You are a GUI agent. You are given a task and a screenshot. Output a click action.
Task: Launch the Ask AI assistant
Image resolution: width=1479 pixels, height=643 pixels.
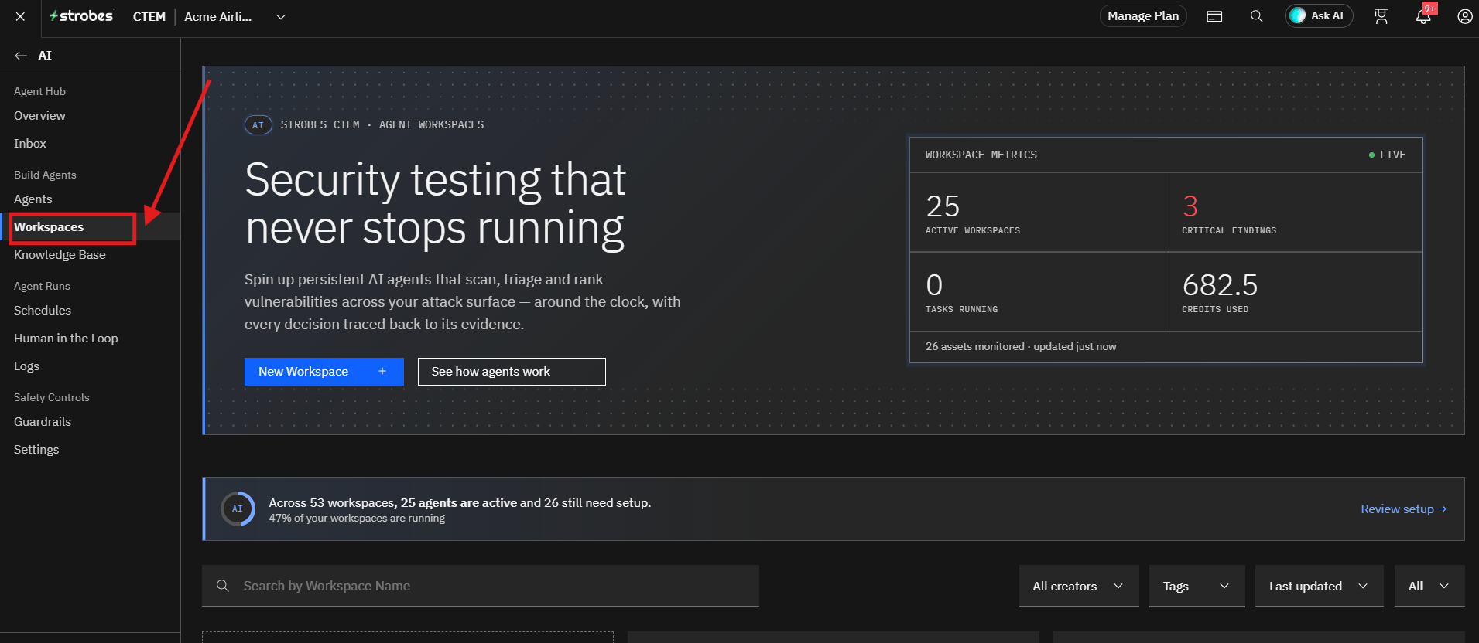[1319, 16]
